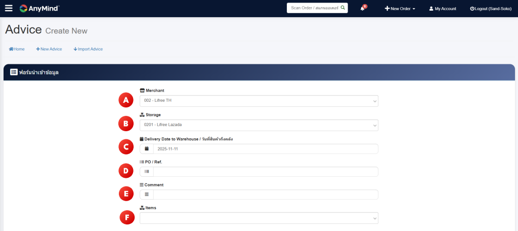Expand the Merchant dropdown

[x=258, y=101]
